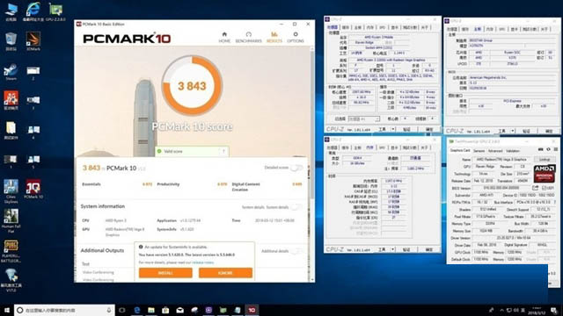Click the GPU-Z Lookup button
This screenshot has width=563, height=316.
coord(544,160)
